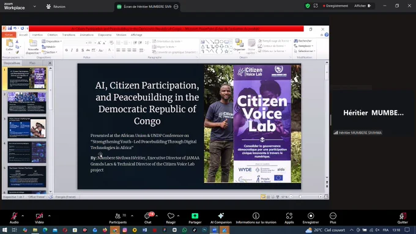Open the Afficher view menu

(363, 6)
